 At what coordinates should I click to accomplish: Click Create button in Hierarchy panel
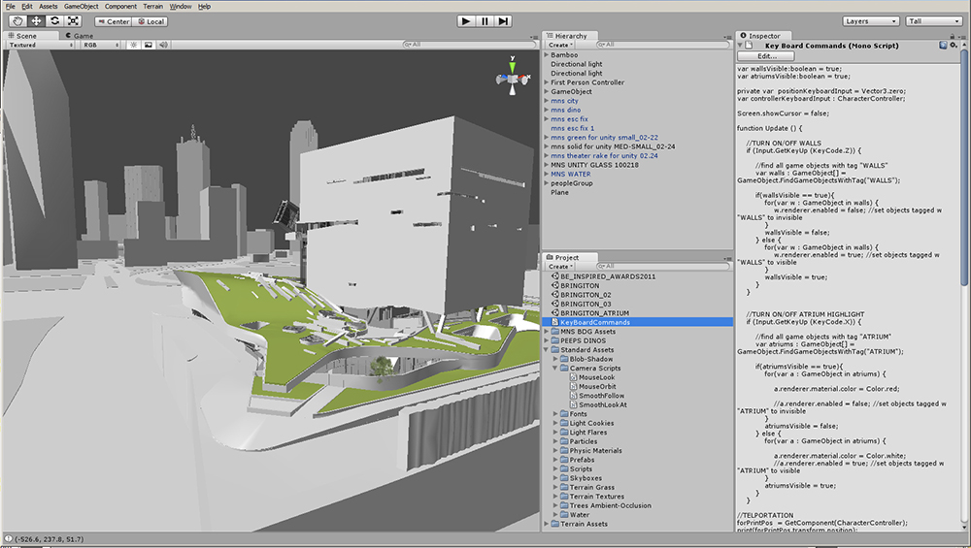coord(560,45)
